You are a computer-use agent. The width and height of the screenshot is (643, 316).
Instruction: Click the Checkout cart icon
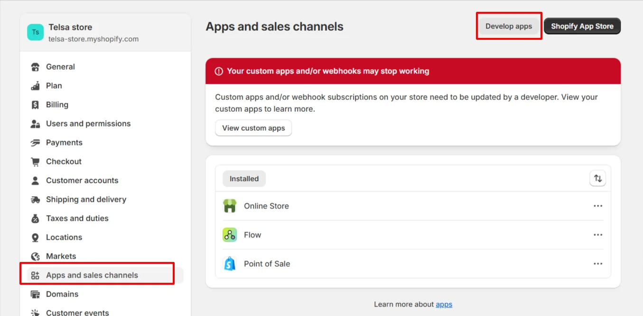pos(35,162)
